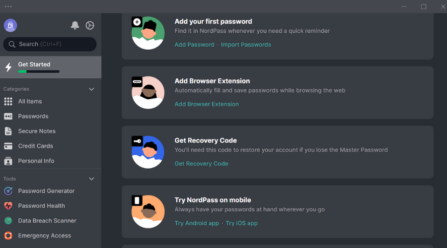The height and width of the screenshot is (248, 447).
Task: Click the Get Recovery Code link
Action: [x=201, y=164]
